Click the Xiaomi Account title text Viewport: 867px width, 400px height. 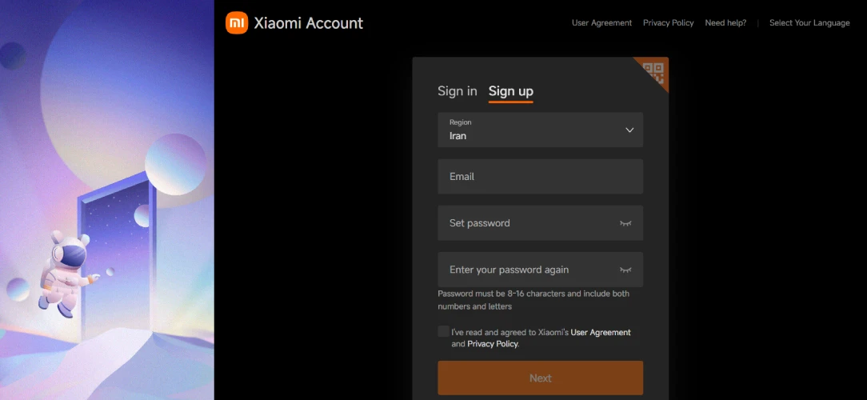[x=308, y=23]
